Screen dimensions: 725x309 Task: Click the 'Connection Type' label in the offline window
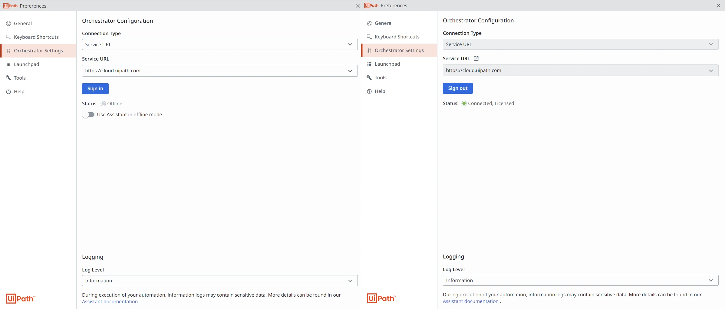pyautogui.click(x=101, y=34)
